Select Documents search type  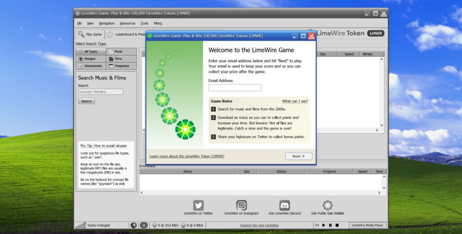pos(91,66)
